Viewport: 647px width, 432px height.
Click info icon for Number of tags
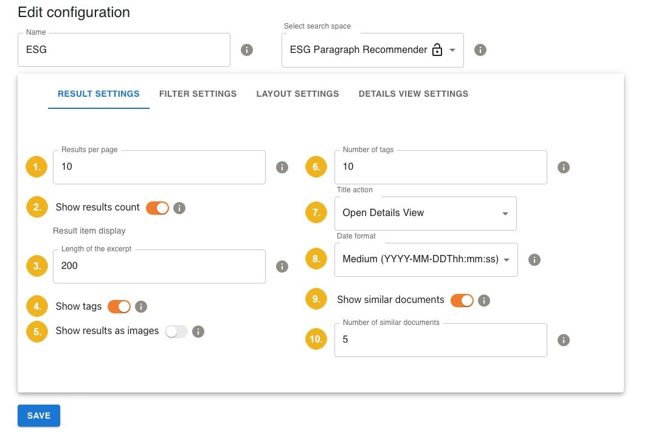(x=564, y=167)
